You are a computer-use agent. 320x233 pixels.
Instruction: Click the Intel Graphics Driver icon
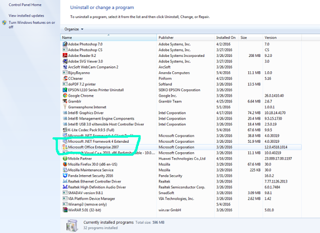coord(65,113)
